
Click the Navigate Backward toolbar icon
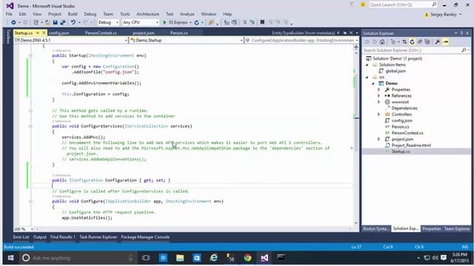(13, 22)
